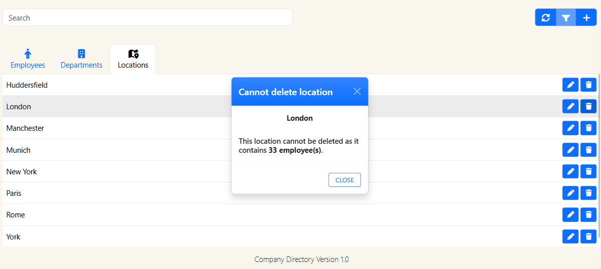This screenshot has height=269, width=601.
Task: Click the plus icon to add
Action: pos(586,18)
